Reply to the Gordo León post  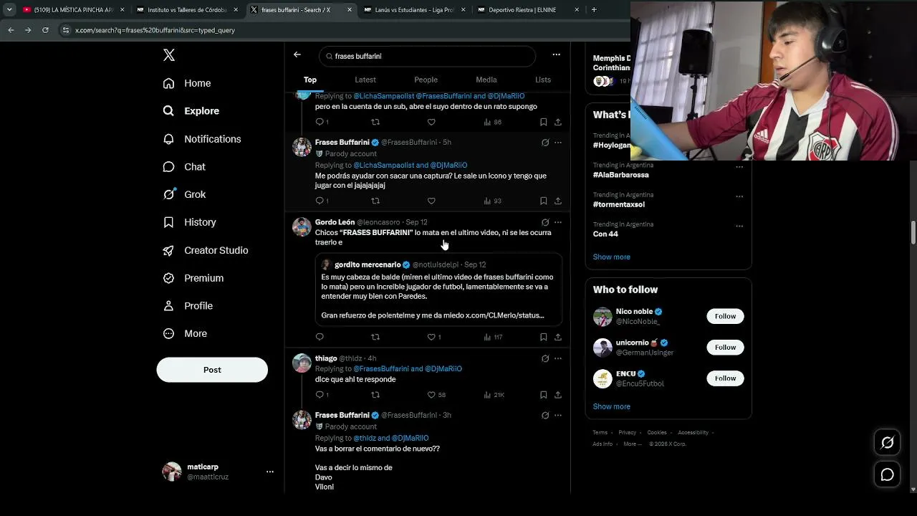(x=320, y=337)
